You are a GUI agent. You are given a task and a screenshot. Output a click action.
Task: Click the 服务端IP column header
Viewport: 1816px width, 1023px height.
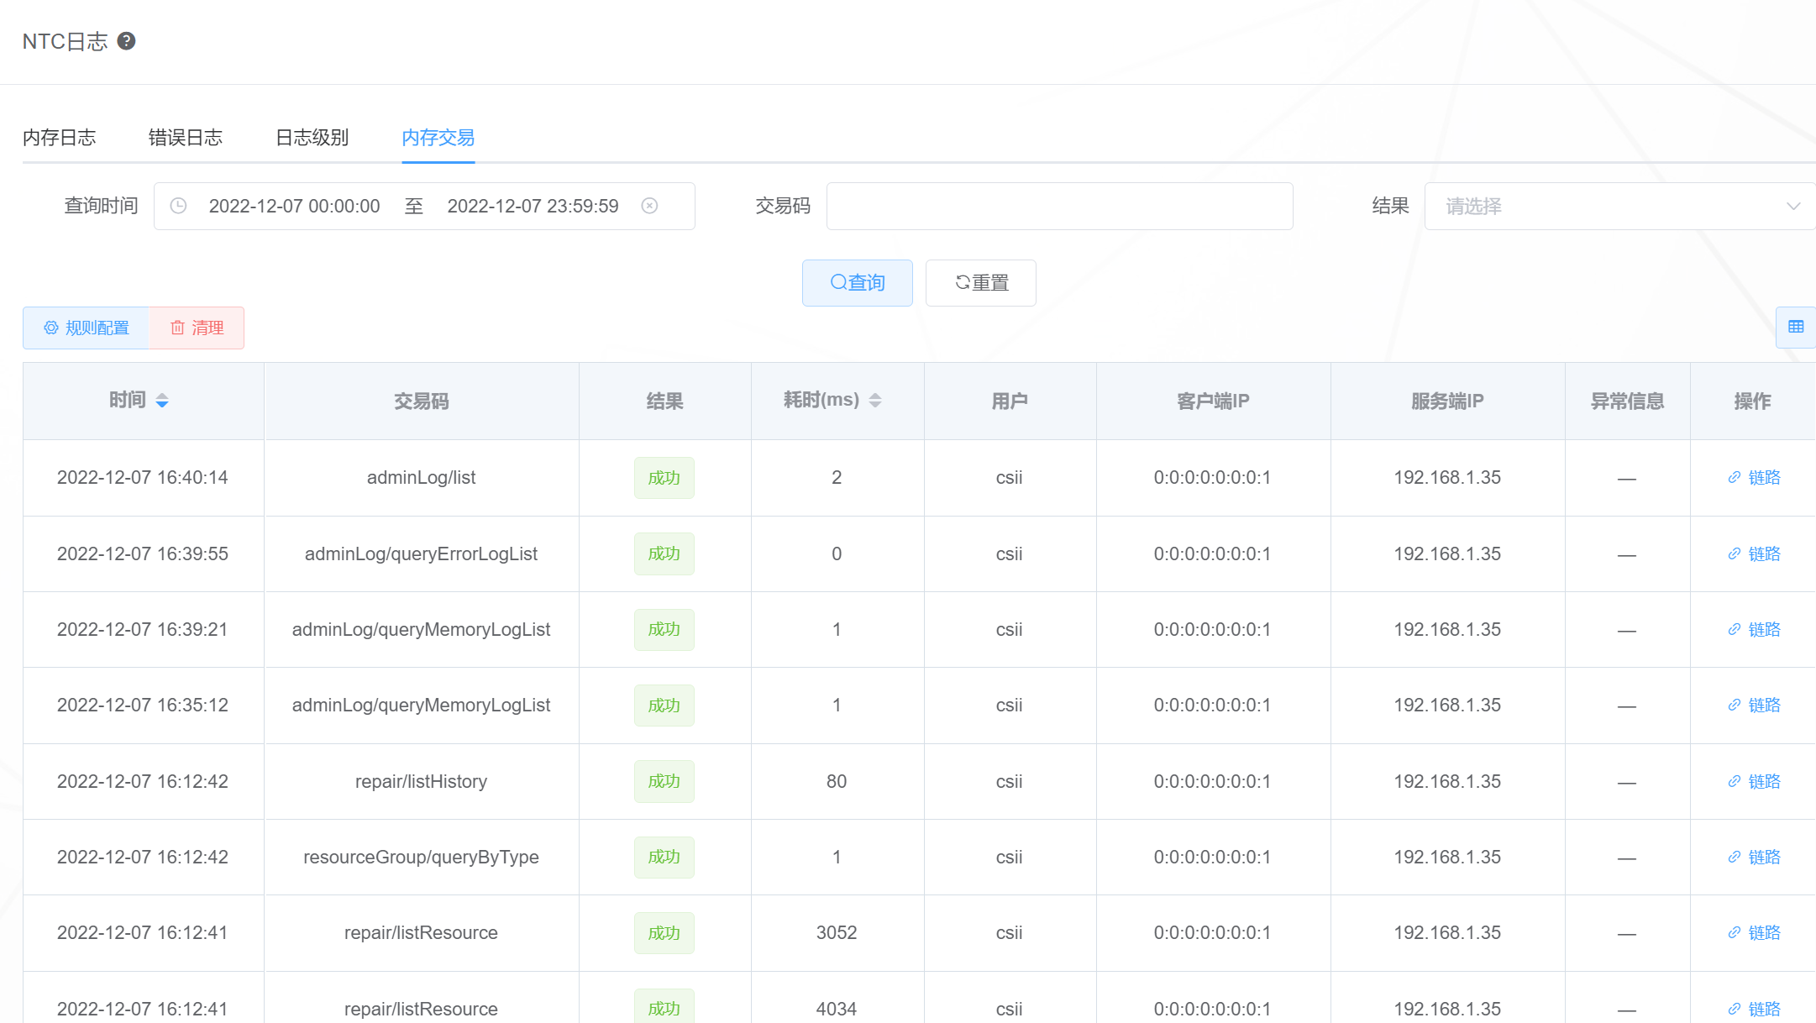(x=1447, y=401)
